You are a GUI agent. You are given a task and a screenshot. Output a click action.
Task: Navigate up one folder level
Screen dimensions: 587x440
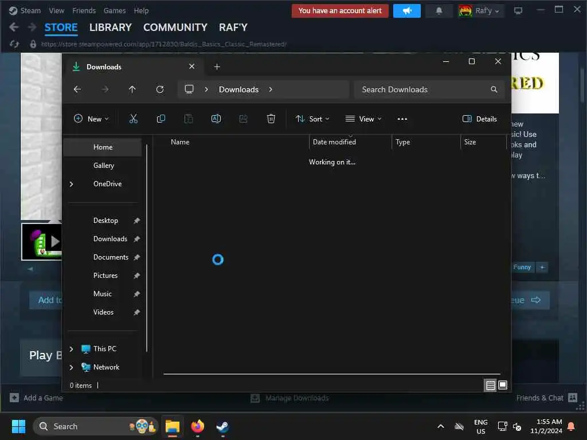(x=132, y=89)
